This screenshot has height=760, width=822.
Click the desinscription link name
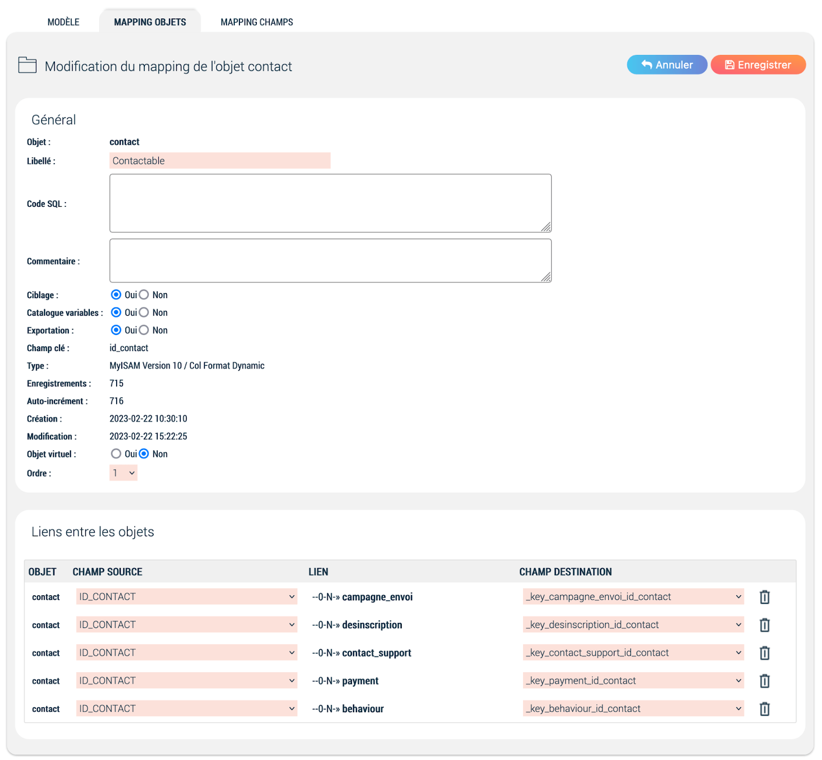[x=372, y=625]
